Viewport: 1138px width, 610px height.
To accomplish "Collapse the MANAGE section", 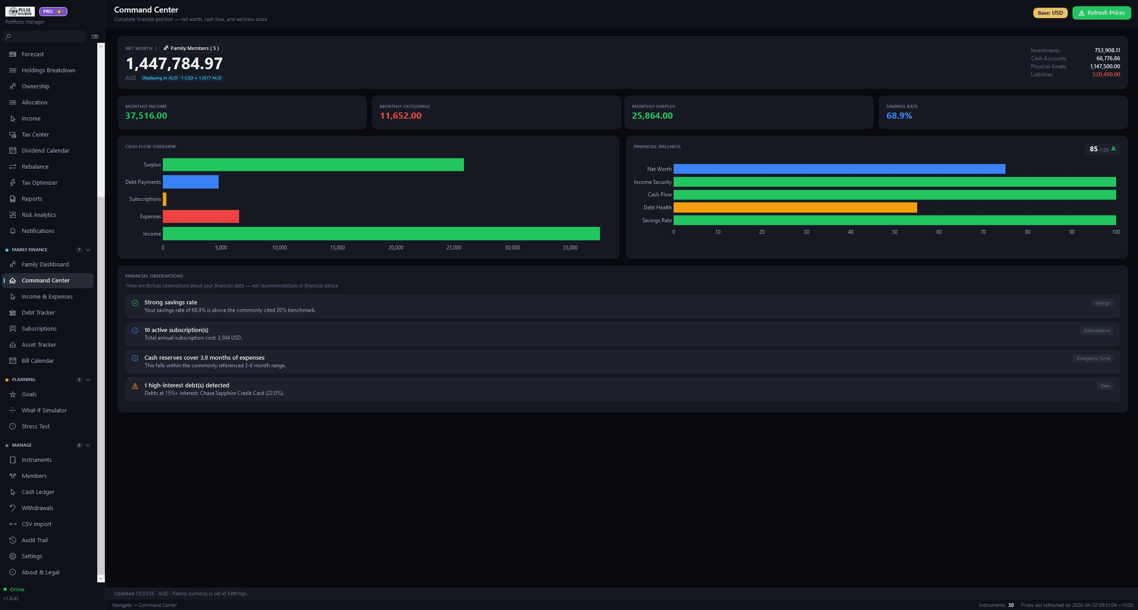I will click(x=87, y=445).
